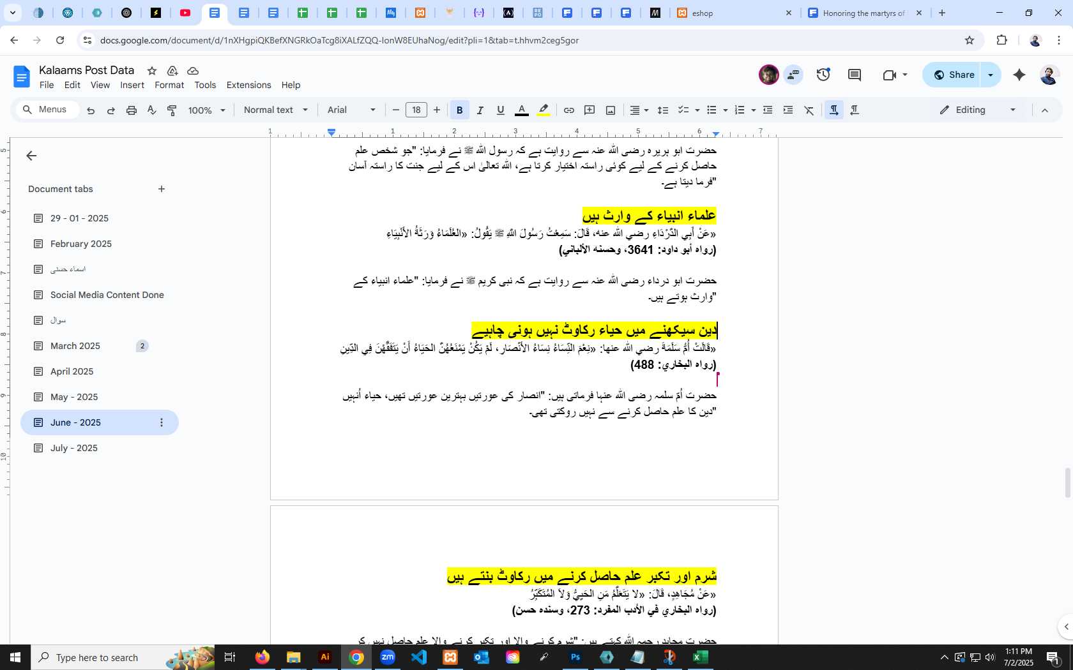This screenshot has height=670, width=1073.
Task: Open zoom 100% dropdown
Action: tap(207, 110)
